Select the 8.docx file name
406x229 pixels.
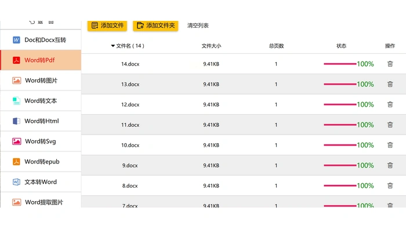click(x=130, y=186)
